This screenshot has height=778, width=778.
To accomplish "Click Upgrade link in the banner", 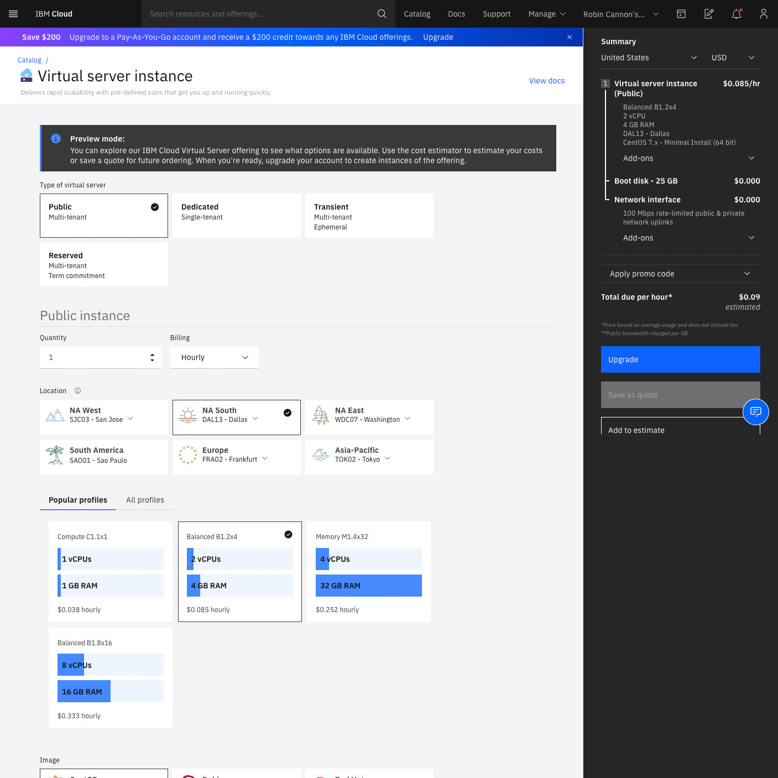I will coord(438,37).
